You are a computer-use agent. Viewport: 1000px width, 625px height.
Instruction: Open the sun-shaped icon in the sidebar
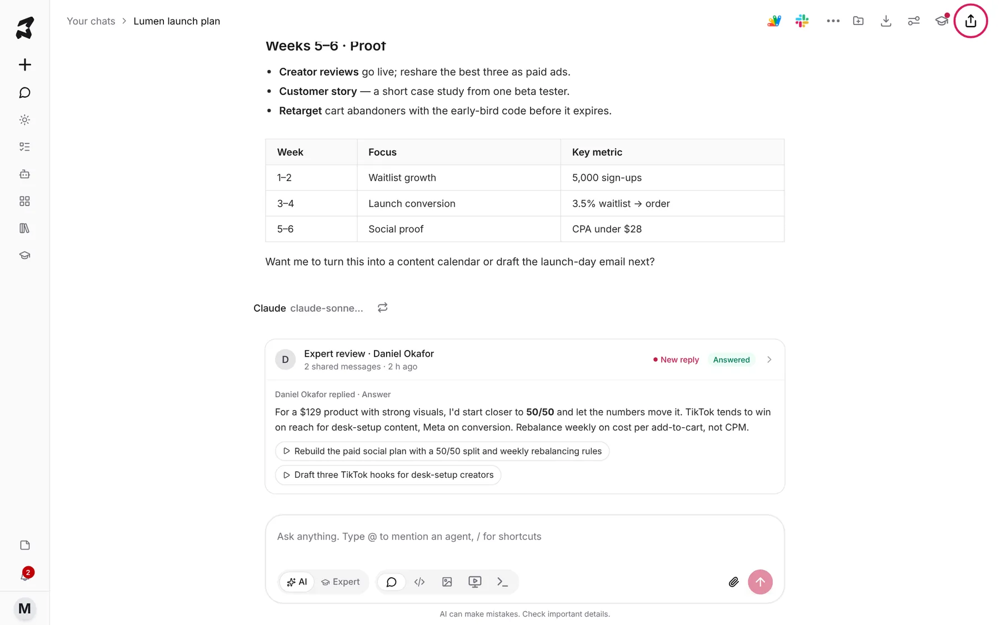(x=24, y=119)
